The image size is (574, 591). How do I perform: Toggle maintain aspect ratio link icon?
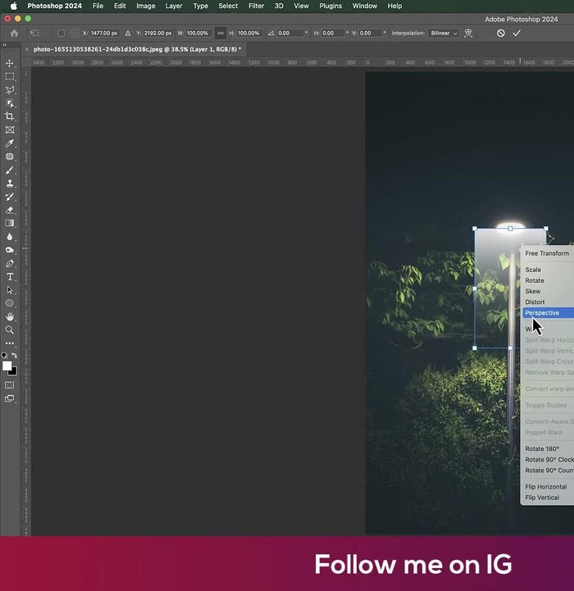[x=220, y=34]
